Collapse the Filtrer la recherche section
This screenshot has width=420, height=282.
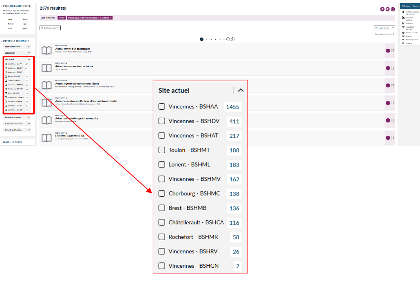15,41
